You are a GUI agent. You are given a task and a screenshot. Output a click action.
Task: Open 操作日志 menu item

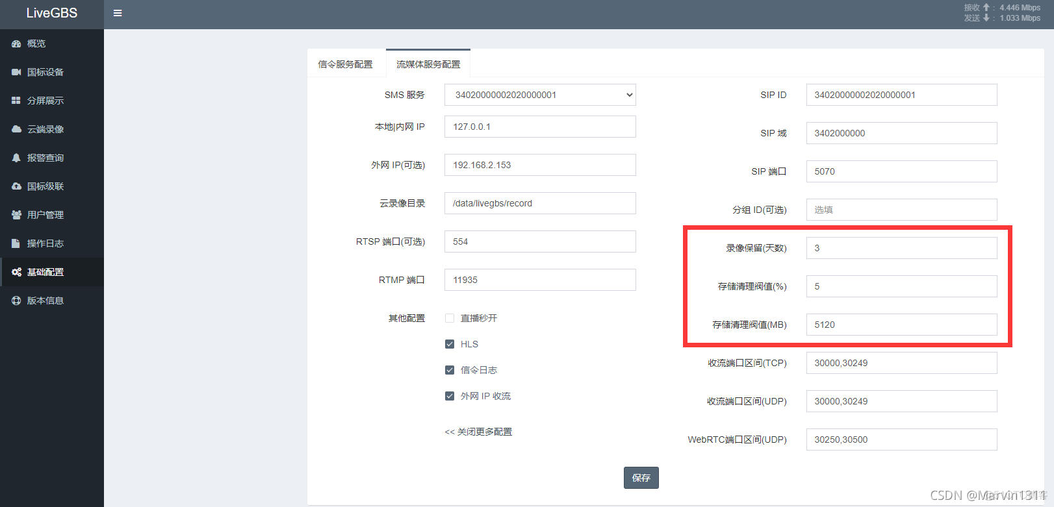[52, 243]
